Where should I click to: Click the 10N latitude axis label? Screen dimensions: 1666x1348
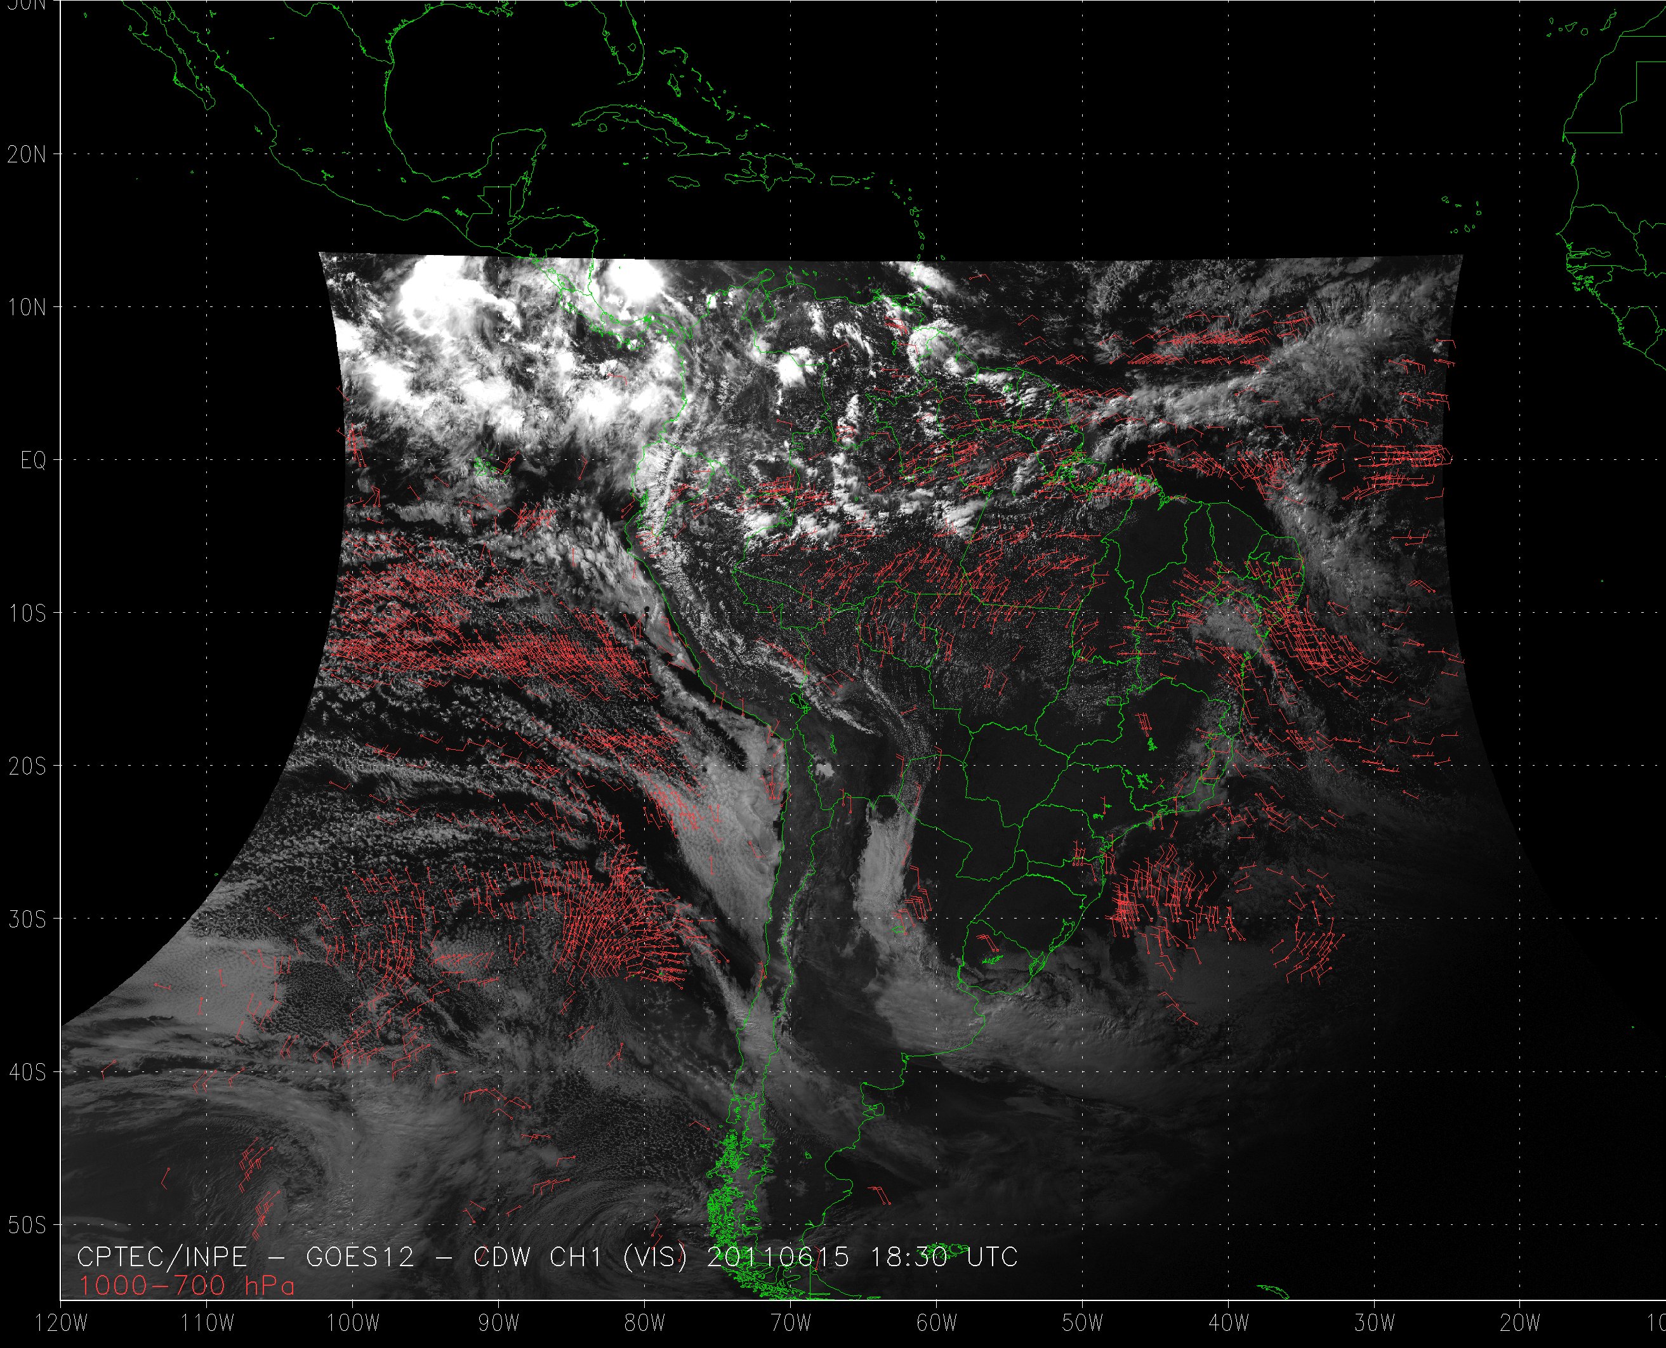(27, 308)
